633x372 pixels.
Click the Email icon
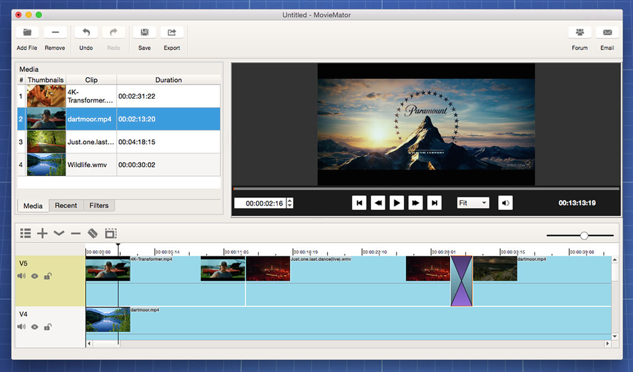tap(607, 32)
